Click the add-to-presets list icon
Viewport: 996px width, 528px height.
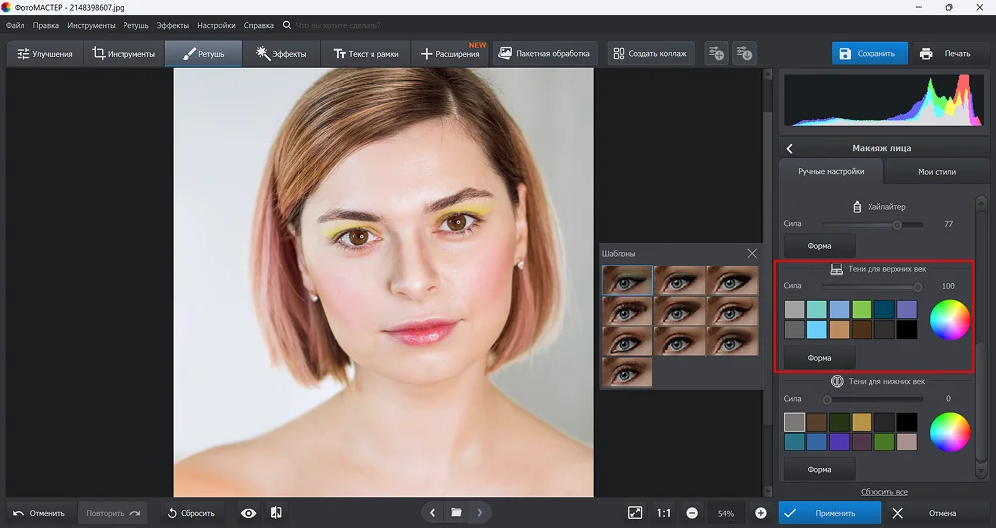click(716, 54)
